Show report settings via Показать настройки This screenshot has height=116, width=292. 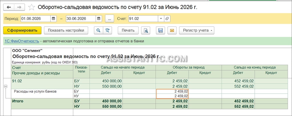(x=66, y=30)
